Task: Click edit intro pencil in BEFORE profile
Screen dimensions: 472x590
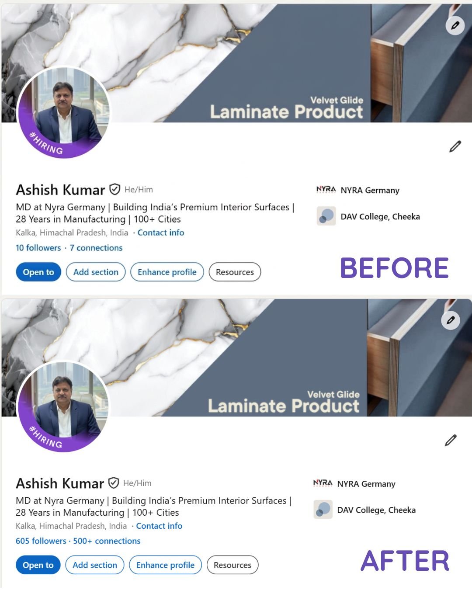Action: (455, 146)
